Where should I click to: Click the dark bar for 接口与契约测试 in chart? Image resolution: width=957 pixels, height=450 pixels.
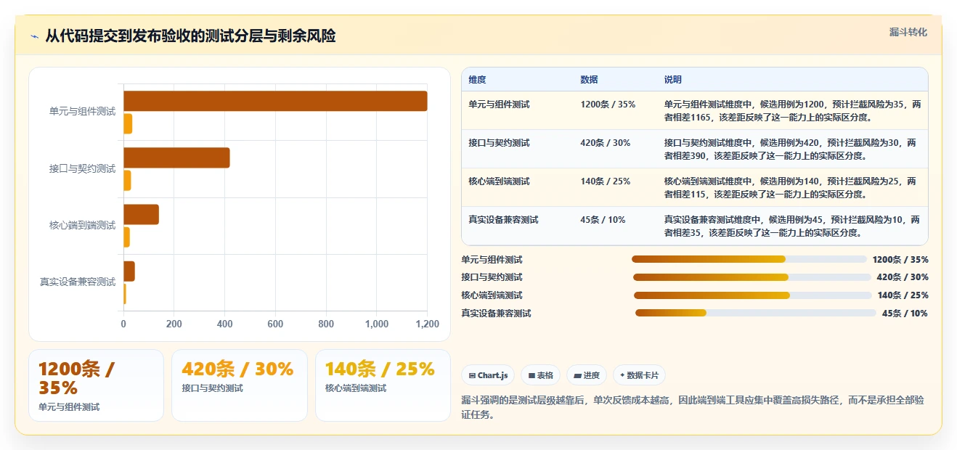(x=176, y=157)
